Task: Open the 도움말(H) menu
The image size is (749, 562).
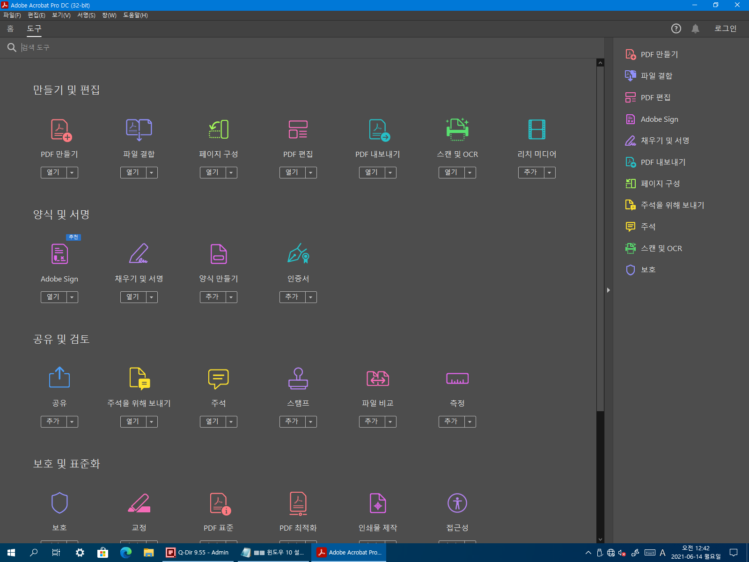Action: click(x=136, y=15)
